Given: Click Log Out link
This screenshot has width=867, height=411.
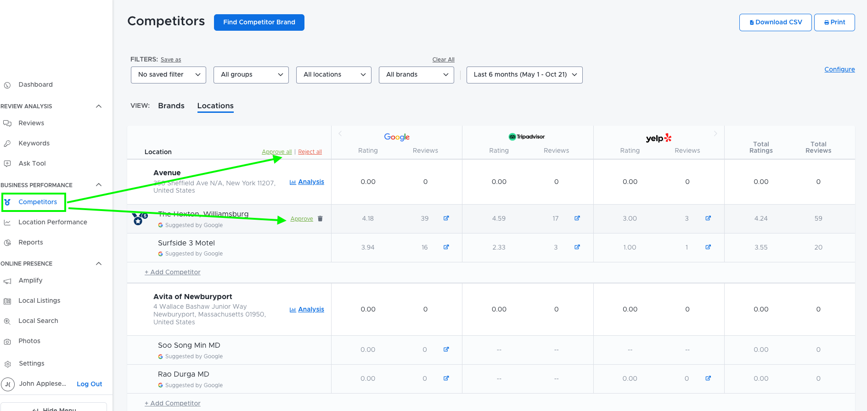Looking at the screenshot, I should point(90,384).
